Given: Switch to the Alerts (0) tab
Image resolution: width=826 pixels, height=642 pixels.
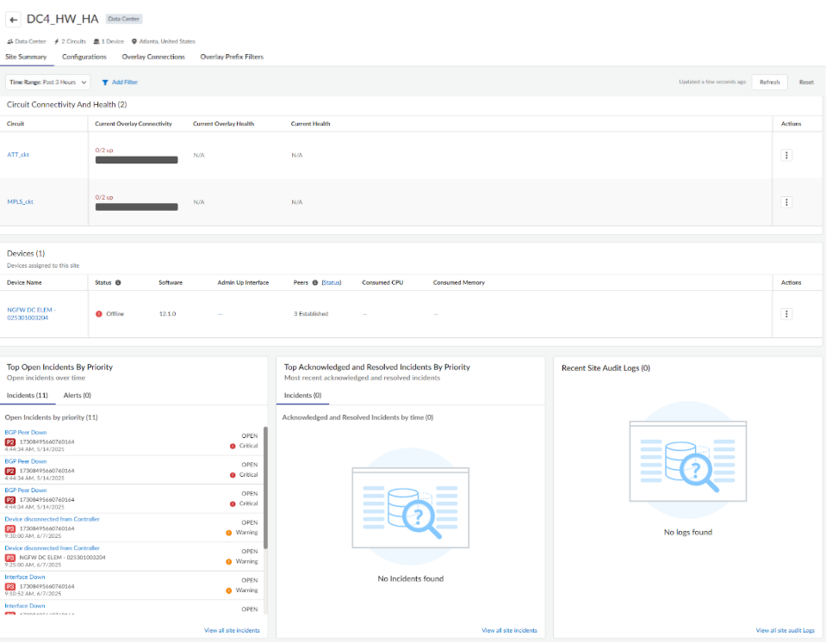Looking at the screenshot, I should click(x=77, y=395).
